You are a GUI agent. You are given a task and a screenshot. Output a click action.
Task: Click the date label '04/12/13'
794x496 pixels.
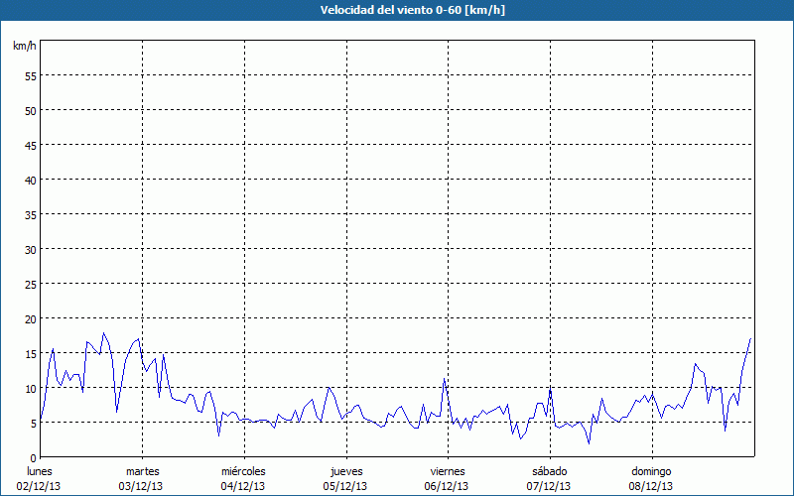pos(243,486)
